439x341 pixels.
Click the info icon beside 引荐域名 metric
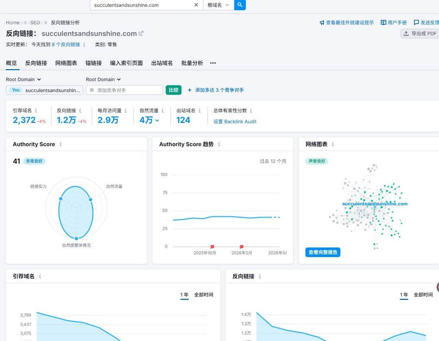coord(36,111)
